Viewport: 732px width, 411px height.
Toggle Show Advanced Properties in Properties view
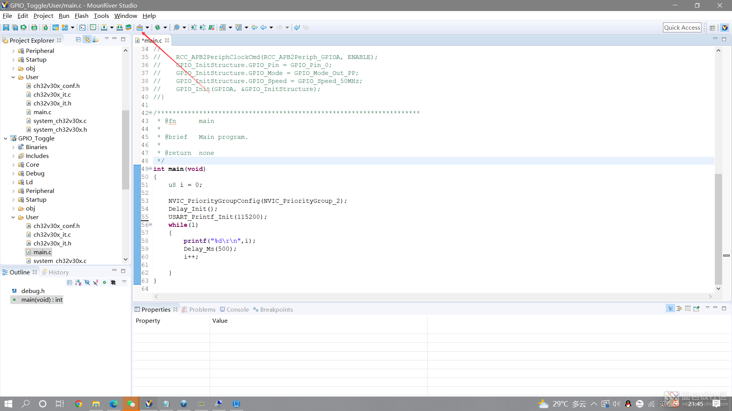point(679,309)
